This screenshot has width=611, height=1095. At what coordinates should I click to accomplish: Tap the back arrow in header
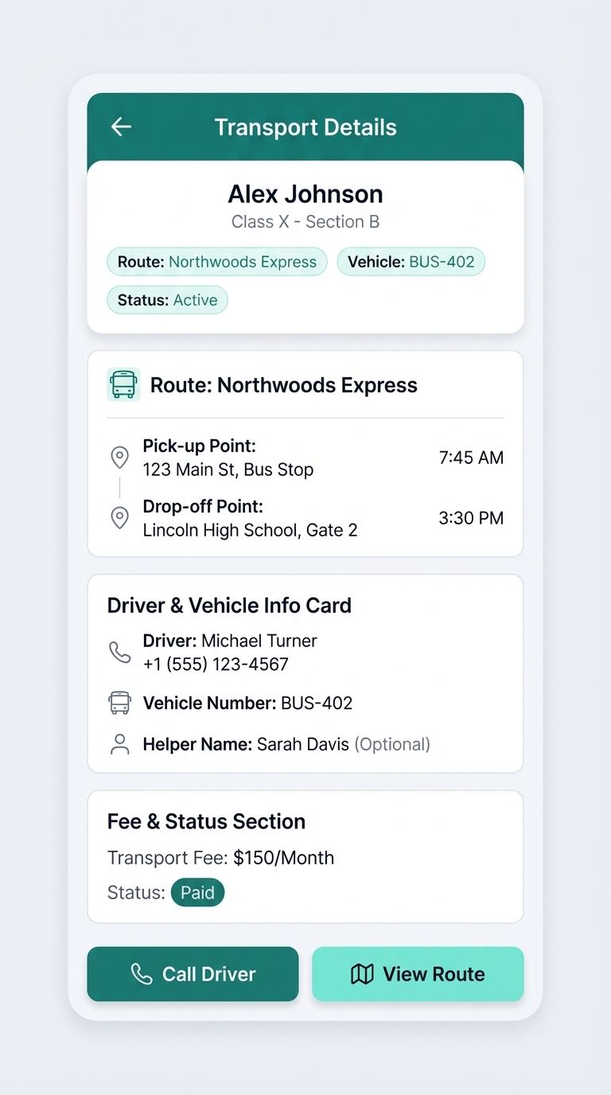coord(121,127)
